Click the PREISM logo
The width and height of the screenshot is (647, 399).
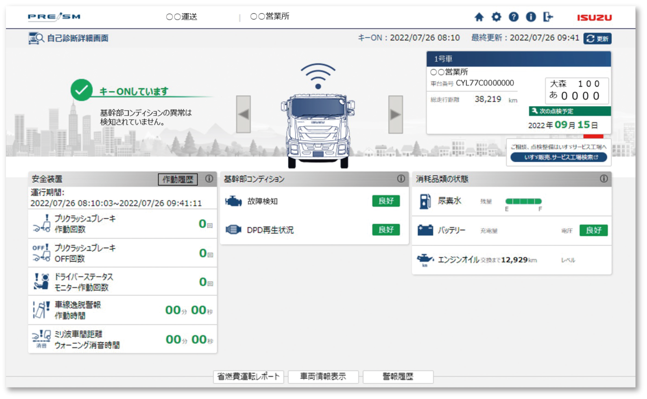click(x=54, y=16)
